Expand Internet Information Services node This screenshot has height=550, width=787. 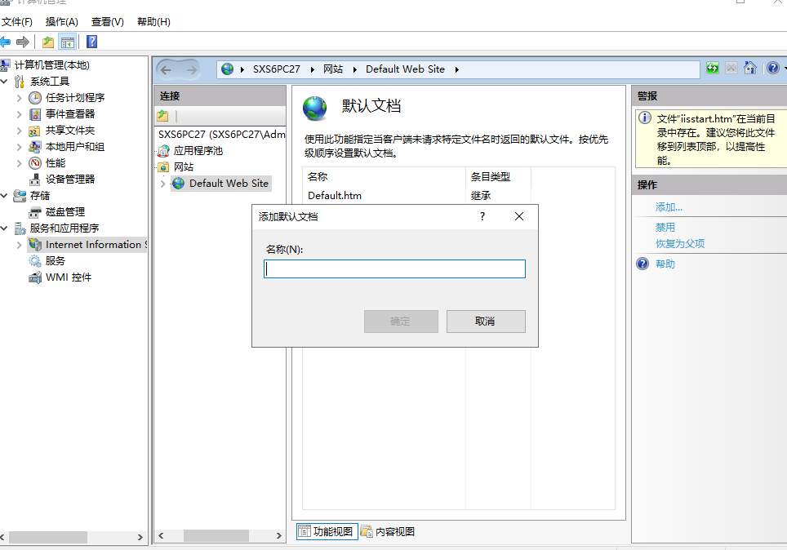coord(18,244)
